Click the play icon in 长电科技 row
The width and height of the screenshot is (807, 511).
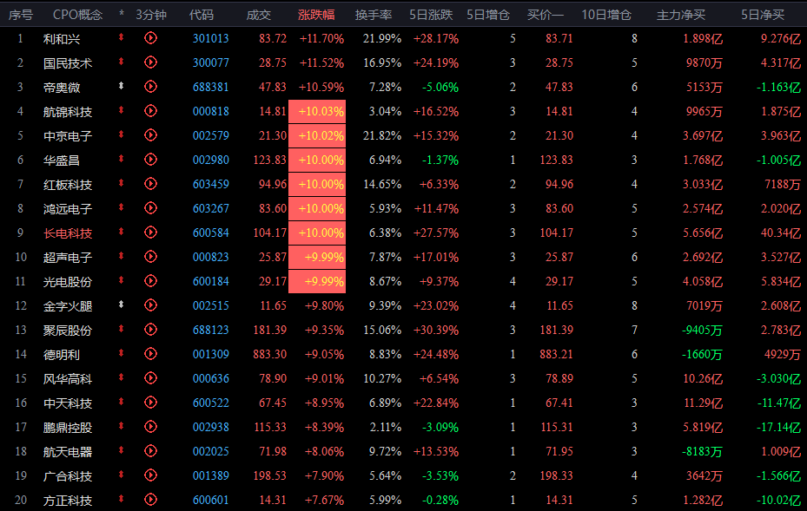(x=150, y=233)
